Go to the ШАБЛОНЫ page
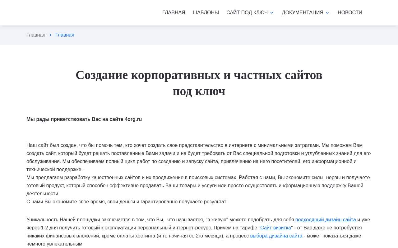 206,13
